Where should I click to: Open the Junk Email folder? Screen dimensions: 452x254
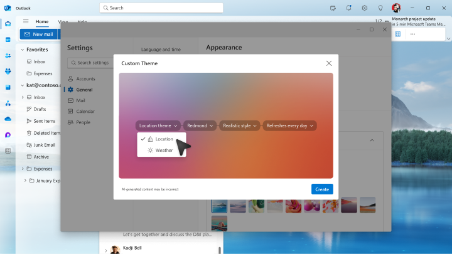tap(41, 145)
